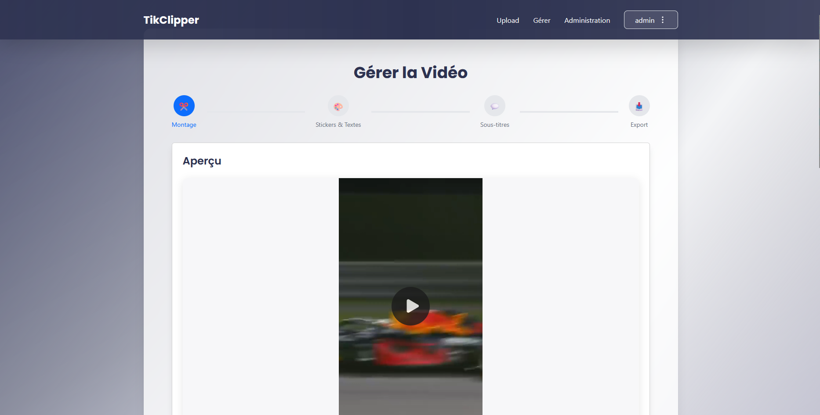Select the Montage step label
This screenshot has width=820, height=415.
pos(184,125)
